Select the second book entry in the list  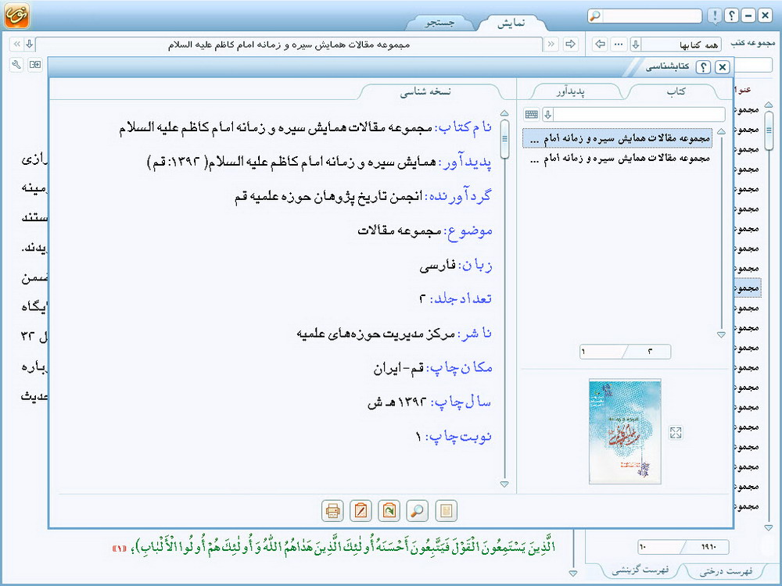click(x=619, y=158)
